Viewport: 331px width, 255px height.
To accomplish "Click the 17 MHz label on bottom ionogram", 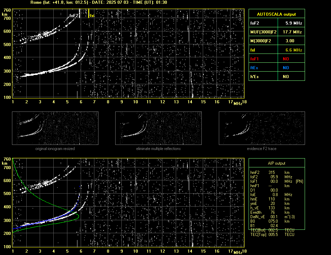I will (x=230, y=251).
